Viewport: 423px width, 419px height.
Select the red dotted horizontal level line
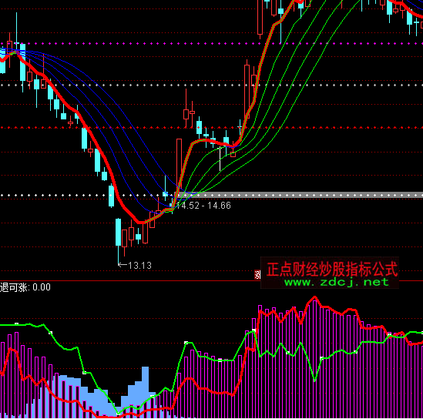(x=211, y=127)
